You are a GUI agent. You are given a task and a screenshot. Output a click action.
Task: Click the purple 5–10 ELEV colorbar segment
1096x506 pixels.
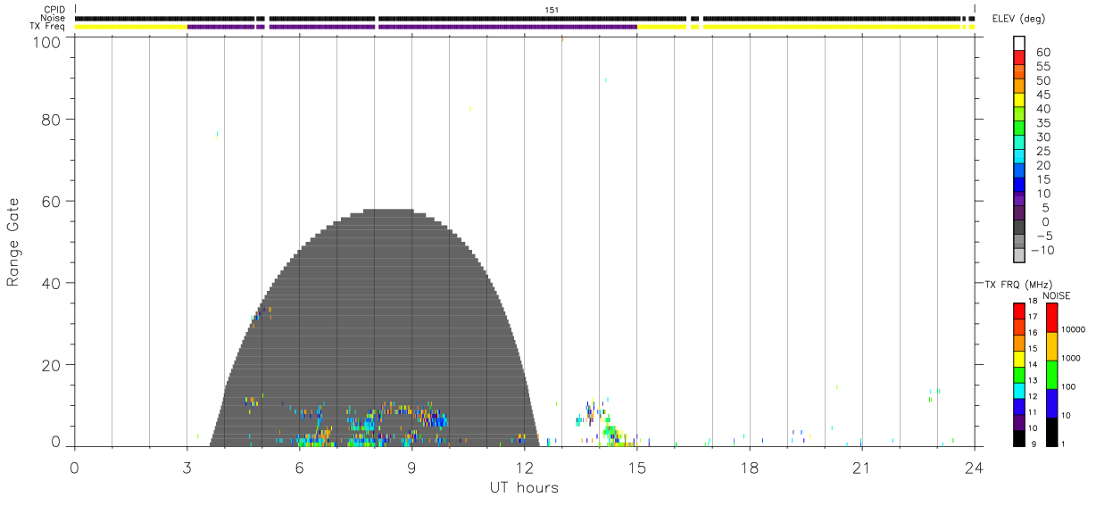[x=1018, y=199]
